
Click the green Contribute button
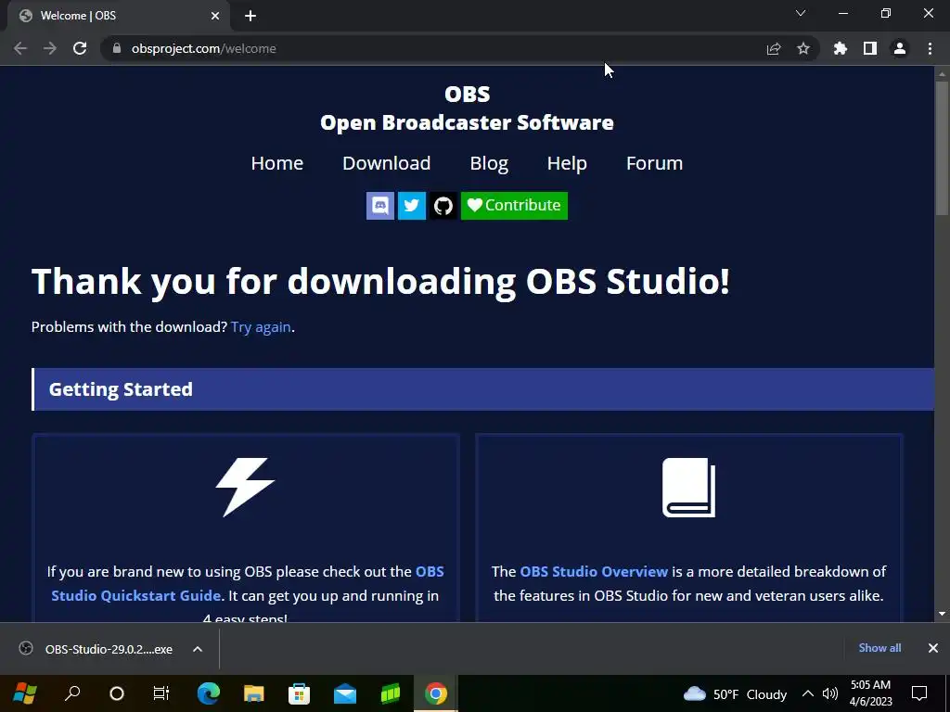(x=514, y=206)
